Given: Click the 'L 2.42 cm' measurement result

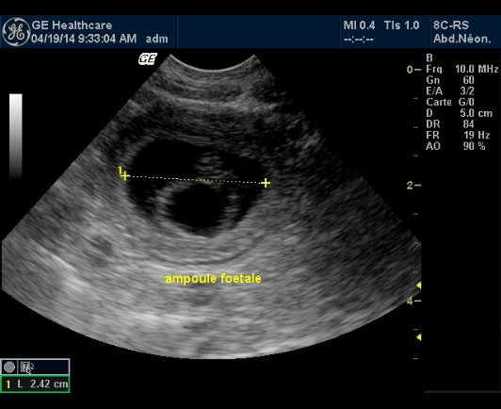Looking at the screenshot, I should (42, 384).
